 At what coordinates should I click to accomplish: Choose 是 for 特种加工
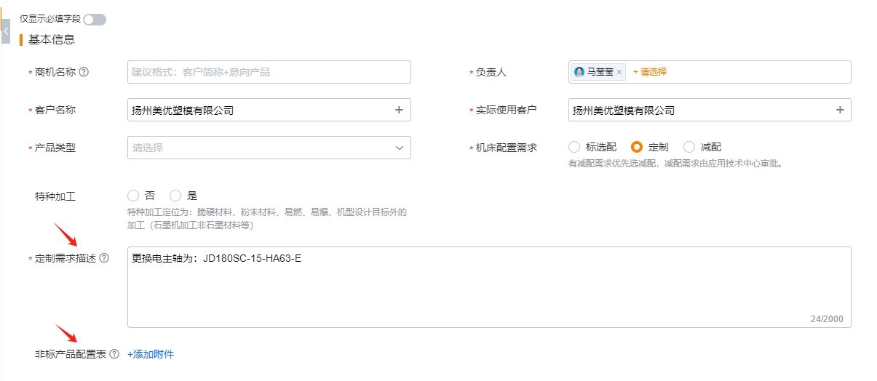click(x=175, y=196)
